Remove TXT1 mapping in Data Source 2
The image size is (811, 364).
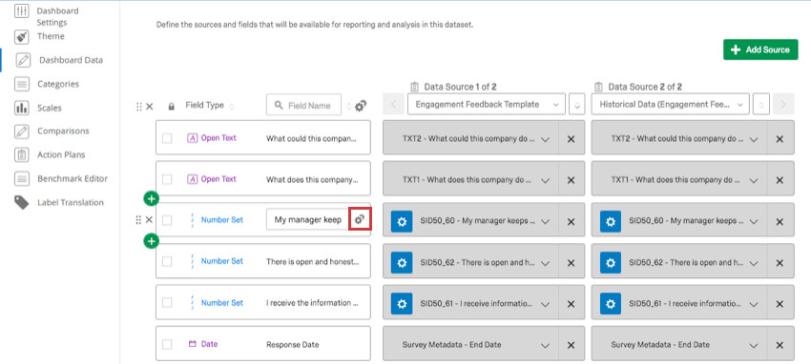[x=780, y=180]
